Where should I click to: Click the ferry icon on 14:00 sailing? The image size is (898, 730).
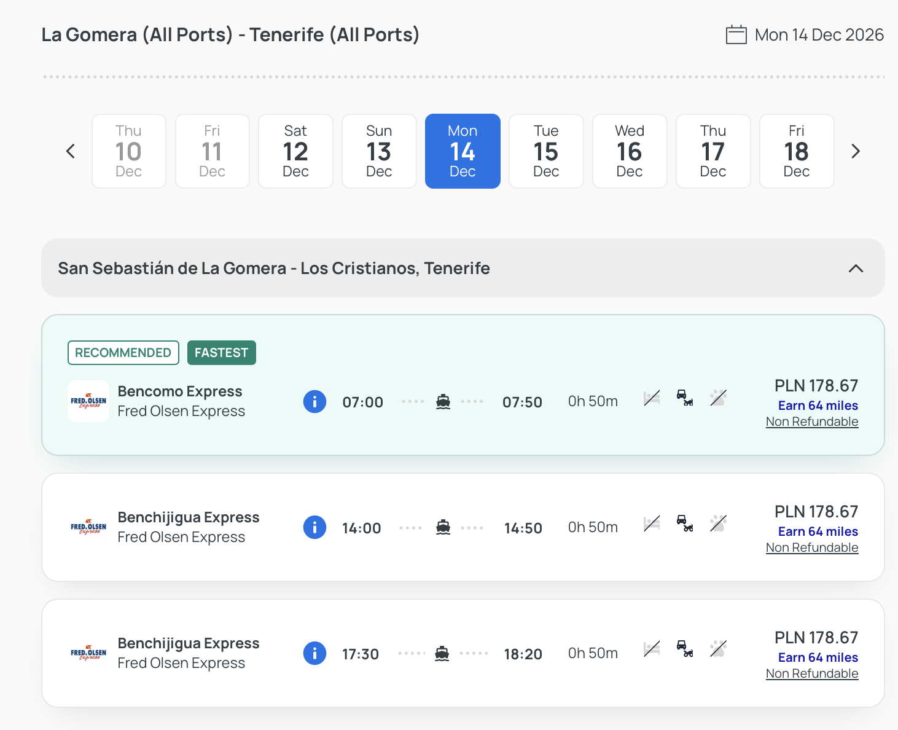[x=443, y=527]
